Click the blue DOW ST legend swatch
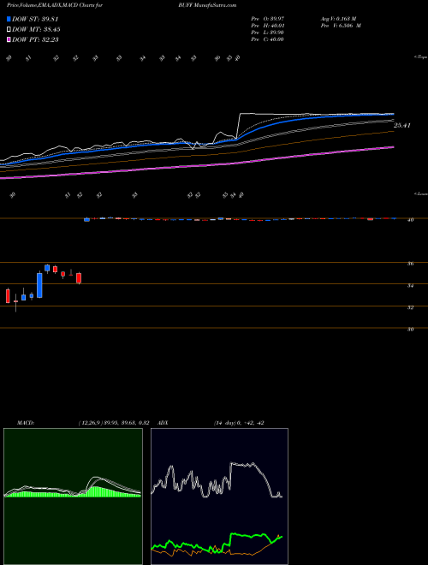Screen dimensions: 428x565 point(9,19)
